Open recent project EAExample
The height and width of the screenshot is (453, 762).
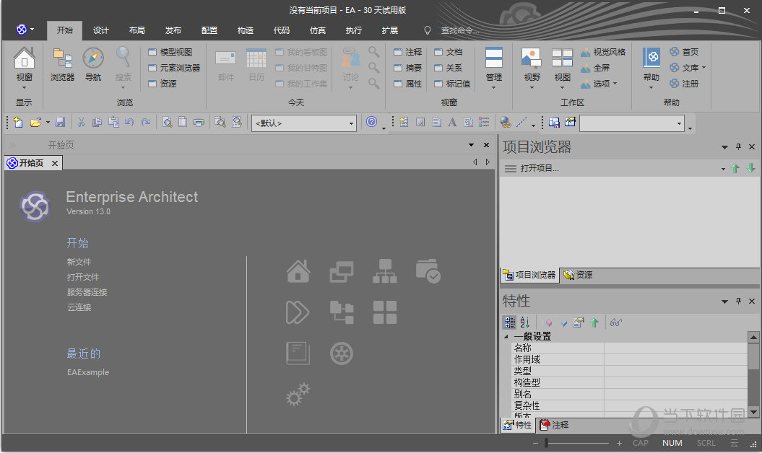[88, 372]
